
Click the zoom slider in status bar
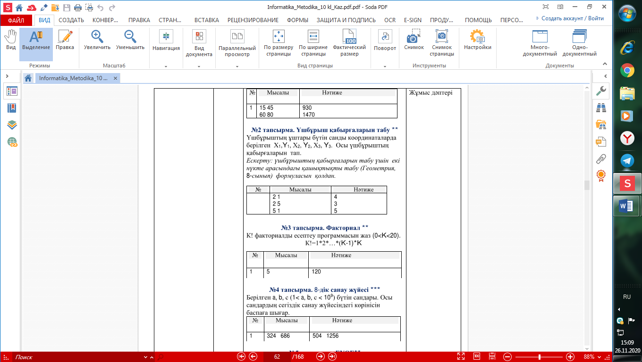(x=539, y=357)
